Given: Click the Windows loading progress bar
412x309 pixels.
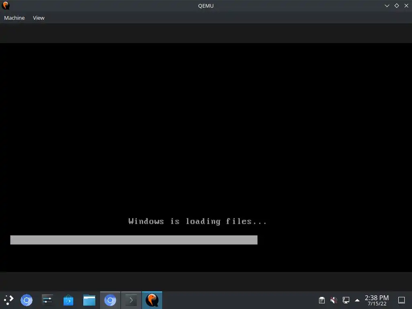Looking at the screenshot, I should tap(134, 240).
